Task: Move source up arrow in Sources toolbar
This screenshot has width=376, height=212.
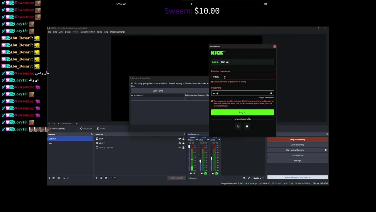Action: [x=111, y=178]
